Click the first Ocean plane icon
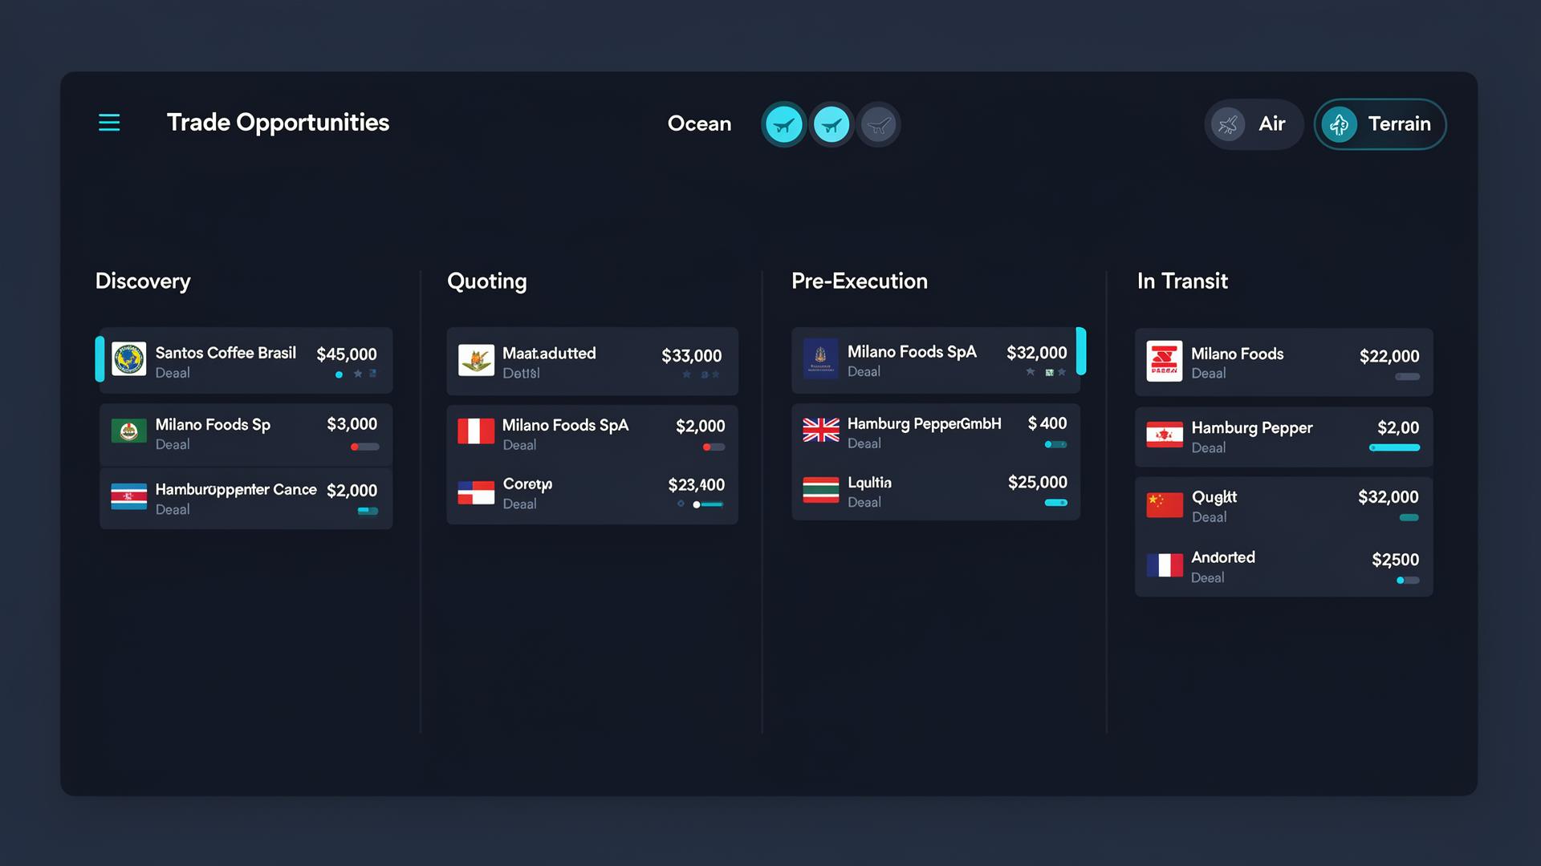Image resolution: width=1541 pixels, height=866 pixels. coord(783,125)
